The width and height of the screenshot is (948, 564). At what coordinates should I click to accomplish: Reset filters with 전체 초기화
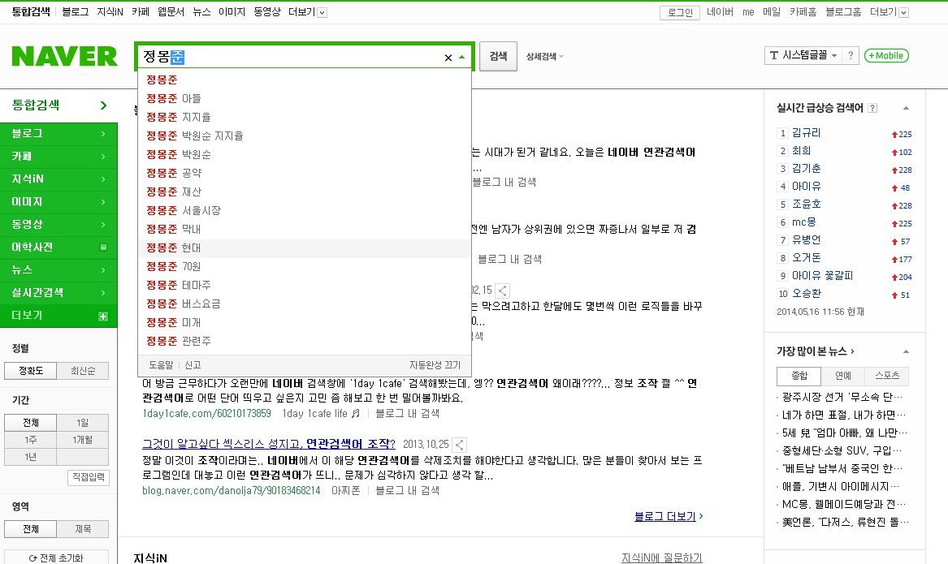click(56, 558)
